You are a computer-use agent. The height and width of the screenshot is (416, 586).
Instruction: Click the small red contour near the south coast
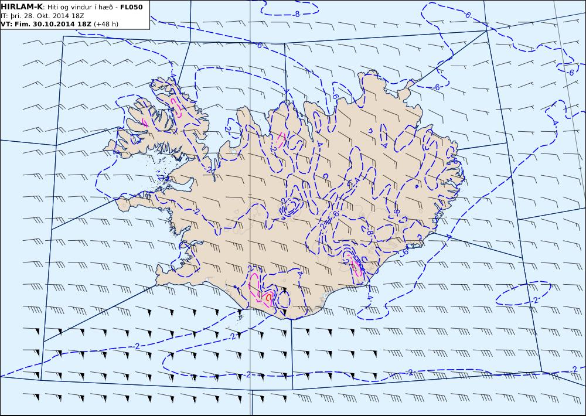[268, 297]
